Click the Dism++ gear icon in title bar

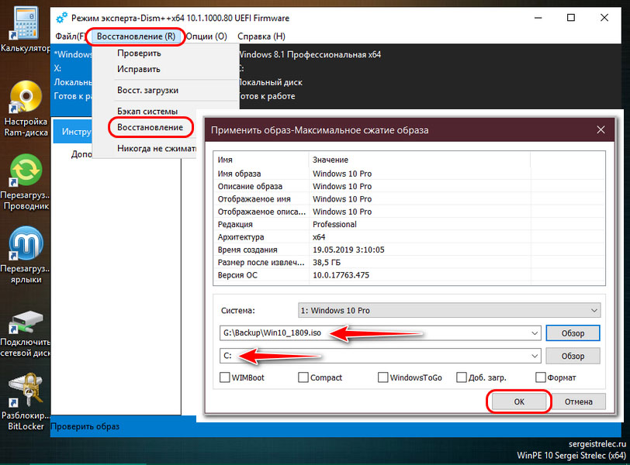[x=61, y=18]
